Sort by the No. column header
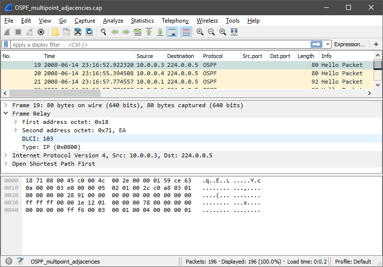The image size is (383, 267). coord(22,56)
